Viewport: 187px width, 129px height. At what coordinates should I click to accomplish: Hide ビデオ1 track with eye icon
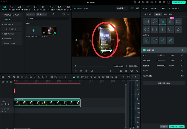point(9,104)
